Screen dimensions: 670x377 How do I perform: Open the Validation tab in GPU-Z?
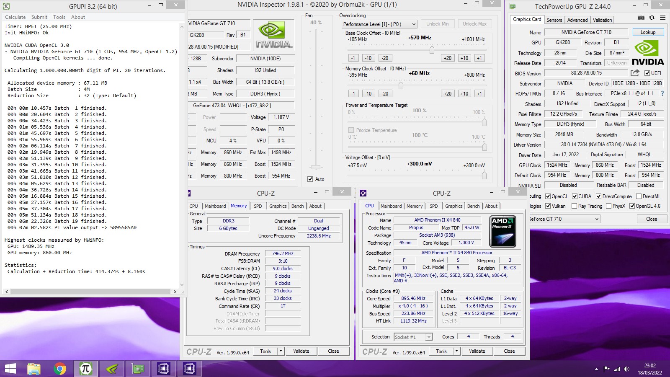point(602,20)
